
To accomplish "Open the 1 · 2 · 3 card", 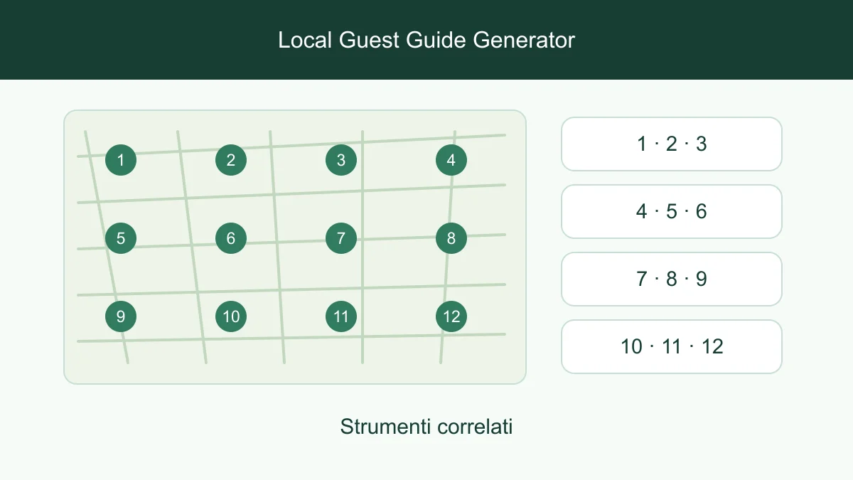I will (672, 144).
